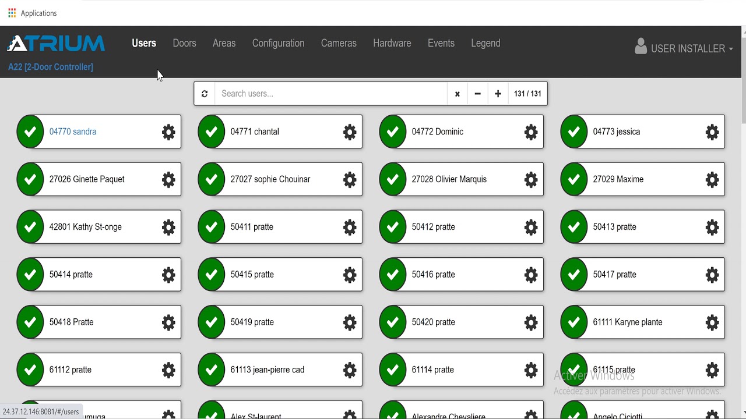The width and height of the screenshot is (746, 419).
Task: Click the ATRIUM logo
Action: pos(56,44)
